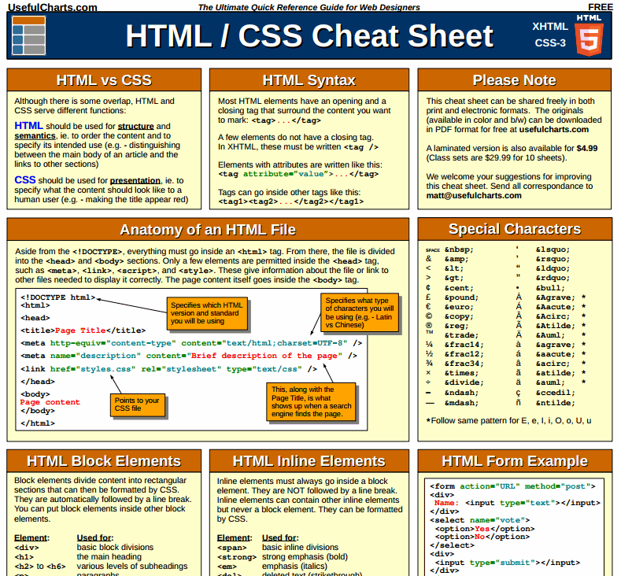Select the HTML vs CSS section header
This screenshot has width=621, height=576.
tap(104, 80)
